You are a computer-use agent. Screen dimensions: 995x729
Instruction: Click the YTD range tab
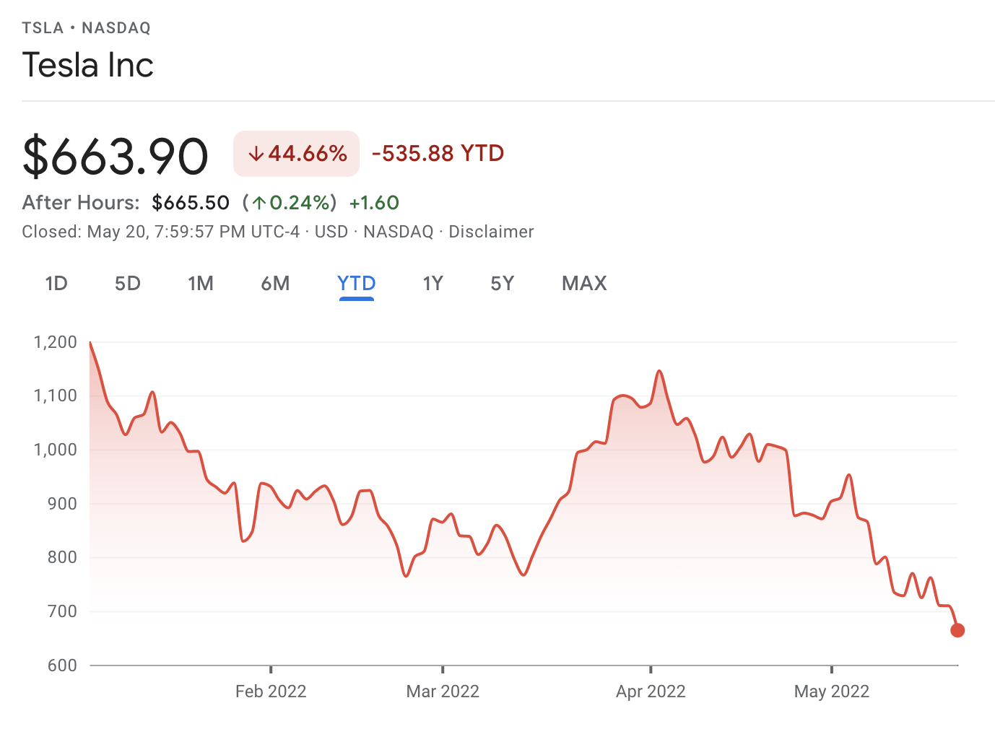(357, 284)
